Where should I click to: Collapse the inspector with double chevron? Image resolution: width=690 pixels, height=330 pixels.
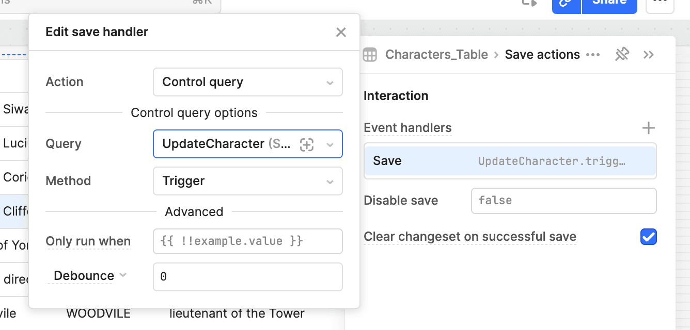(649, 55)
